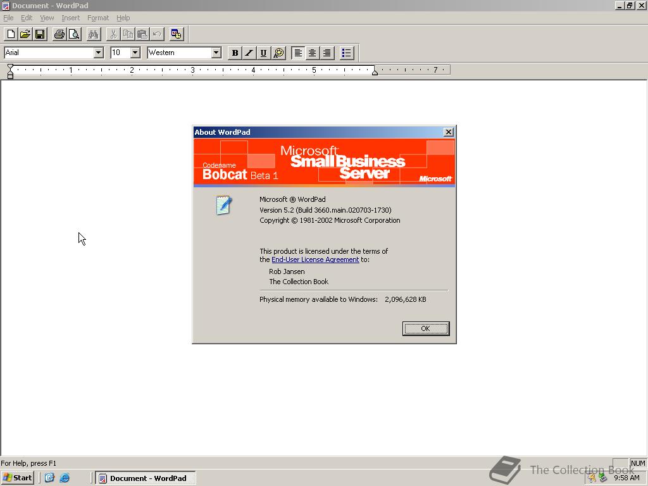The image size is (648, 486).
Task: Click the Rob Jansen licensee name text
Action: click(x=287, y=271)
